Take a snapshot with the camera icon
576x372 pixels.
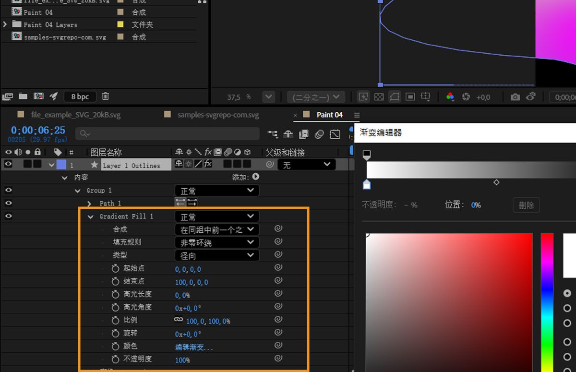515,96
